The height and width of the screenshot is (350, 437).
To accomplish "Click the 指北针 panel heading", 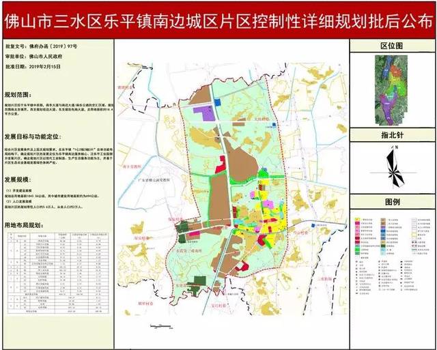I will [x=392, y=135].
